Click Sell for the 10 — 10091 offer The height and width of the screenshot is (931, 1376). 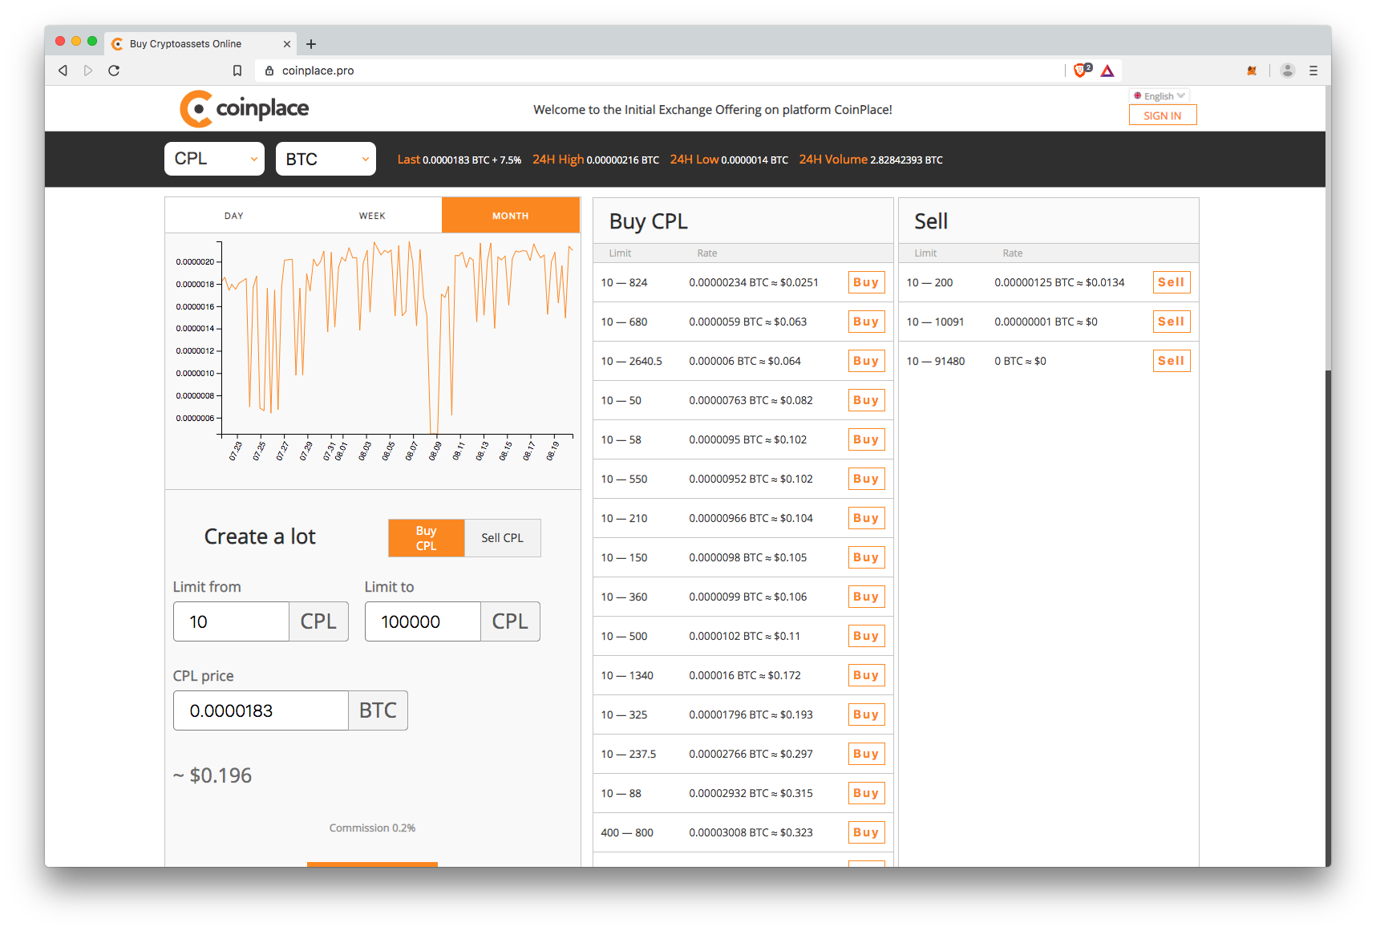(1172, 322)
